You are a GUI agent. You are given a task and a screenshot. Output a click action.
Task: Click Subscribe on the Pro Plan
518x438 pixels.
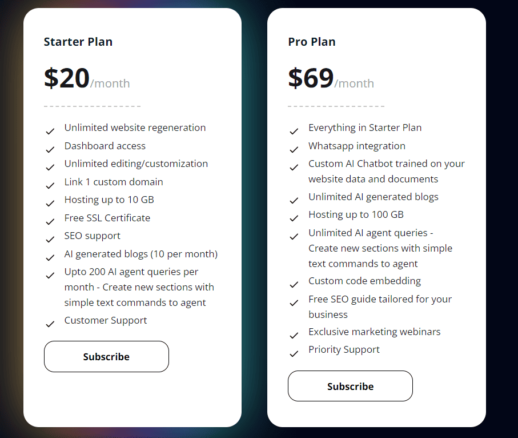(350, 386)
